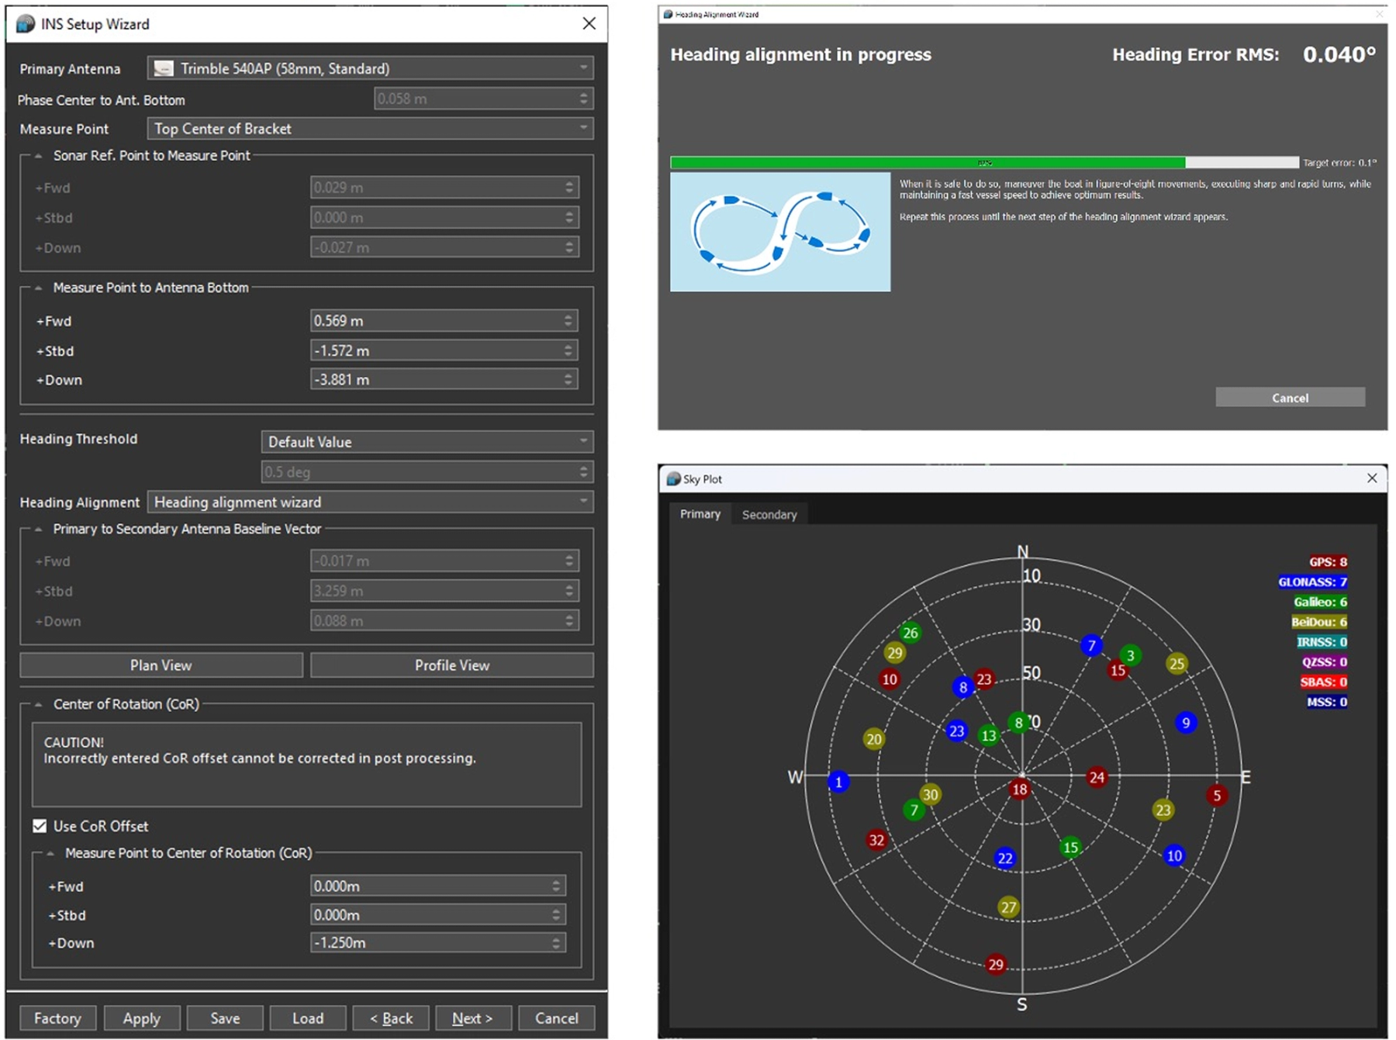The height and width of the screenshot is (1040, 1396).
Task: Click the Sky Plot window title icon
Action: (x=673, y=479)
